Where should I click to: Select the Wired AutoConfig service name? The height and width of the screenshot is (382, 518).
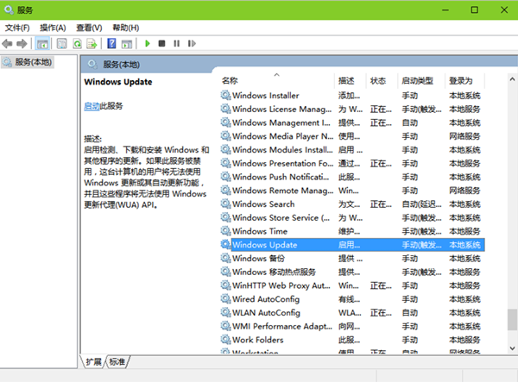(x=266, y=299)
